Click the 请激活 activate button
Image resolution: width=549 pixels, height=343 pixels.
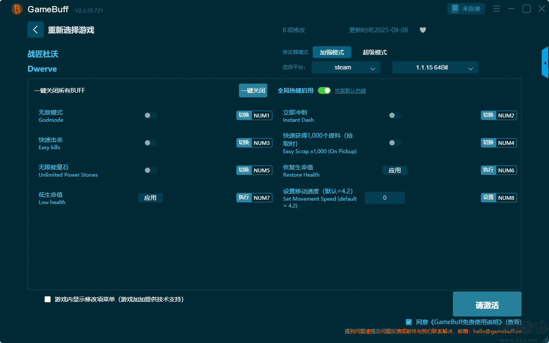click(487, 304)
